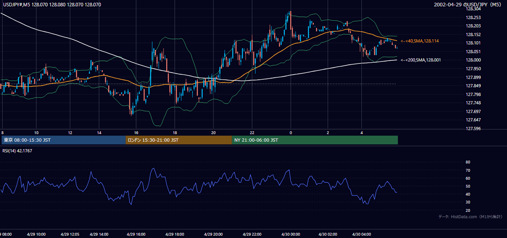Click date label 4/29 20:00
507x238 pixels.
pos(213,234)
